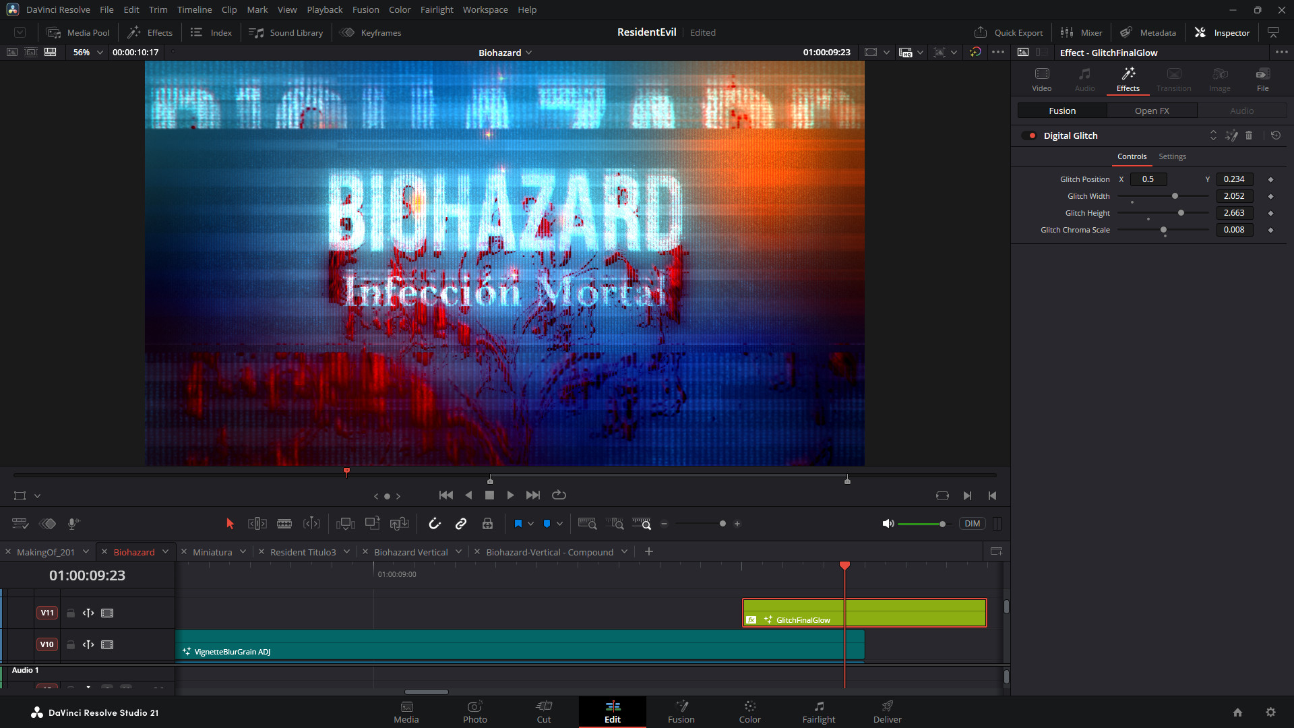Toggle the DIM audio button
This screenshot has height=728, width=1294.
tap(972, 524)
